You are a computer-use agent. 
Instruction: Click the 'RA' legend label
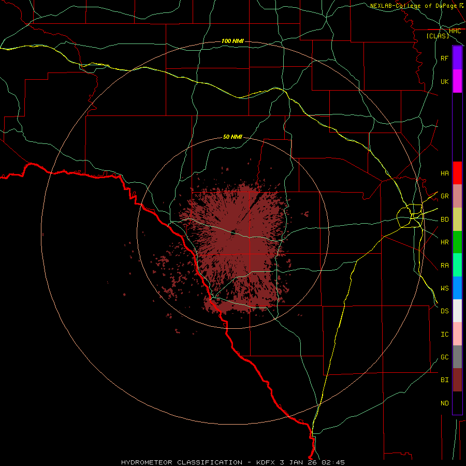(445, 266)
